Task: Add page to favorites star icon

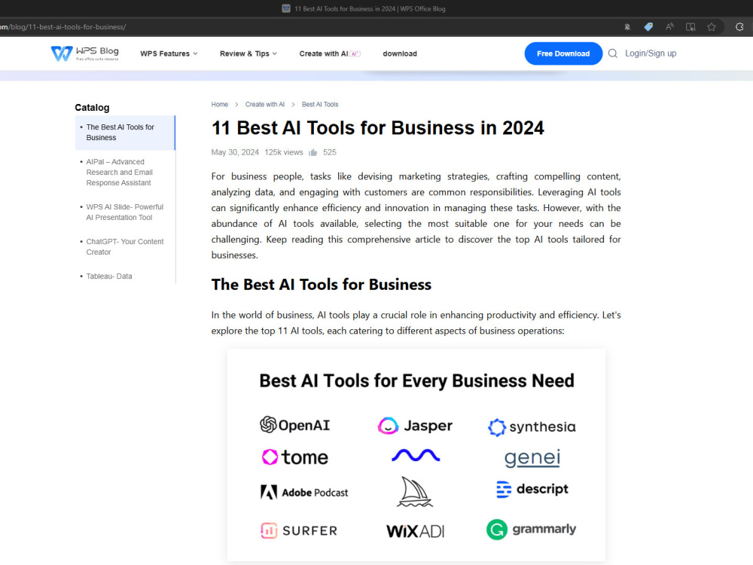Action: (x=712, y=27)
